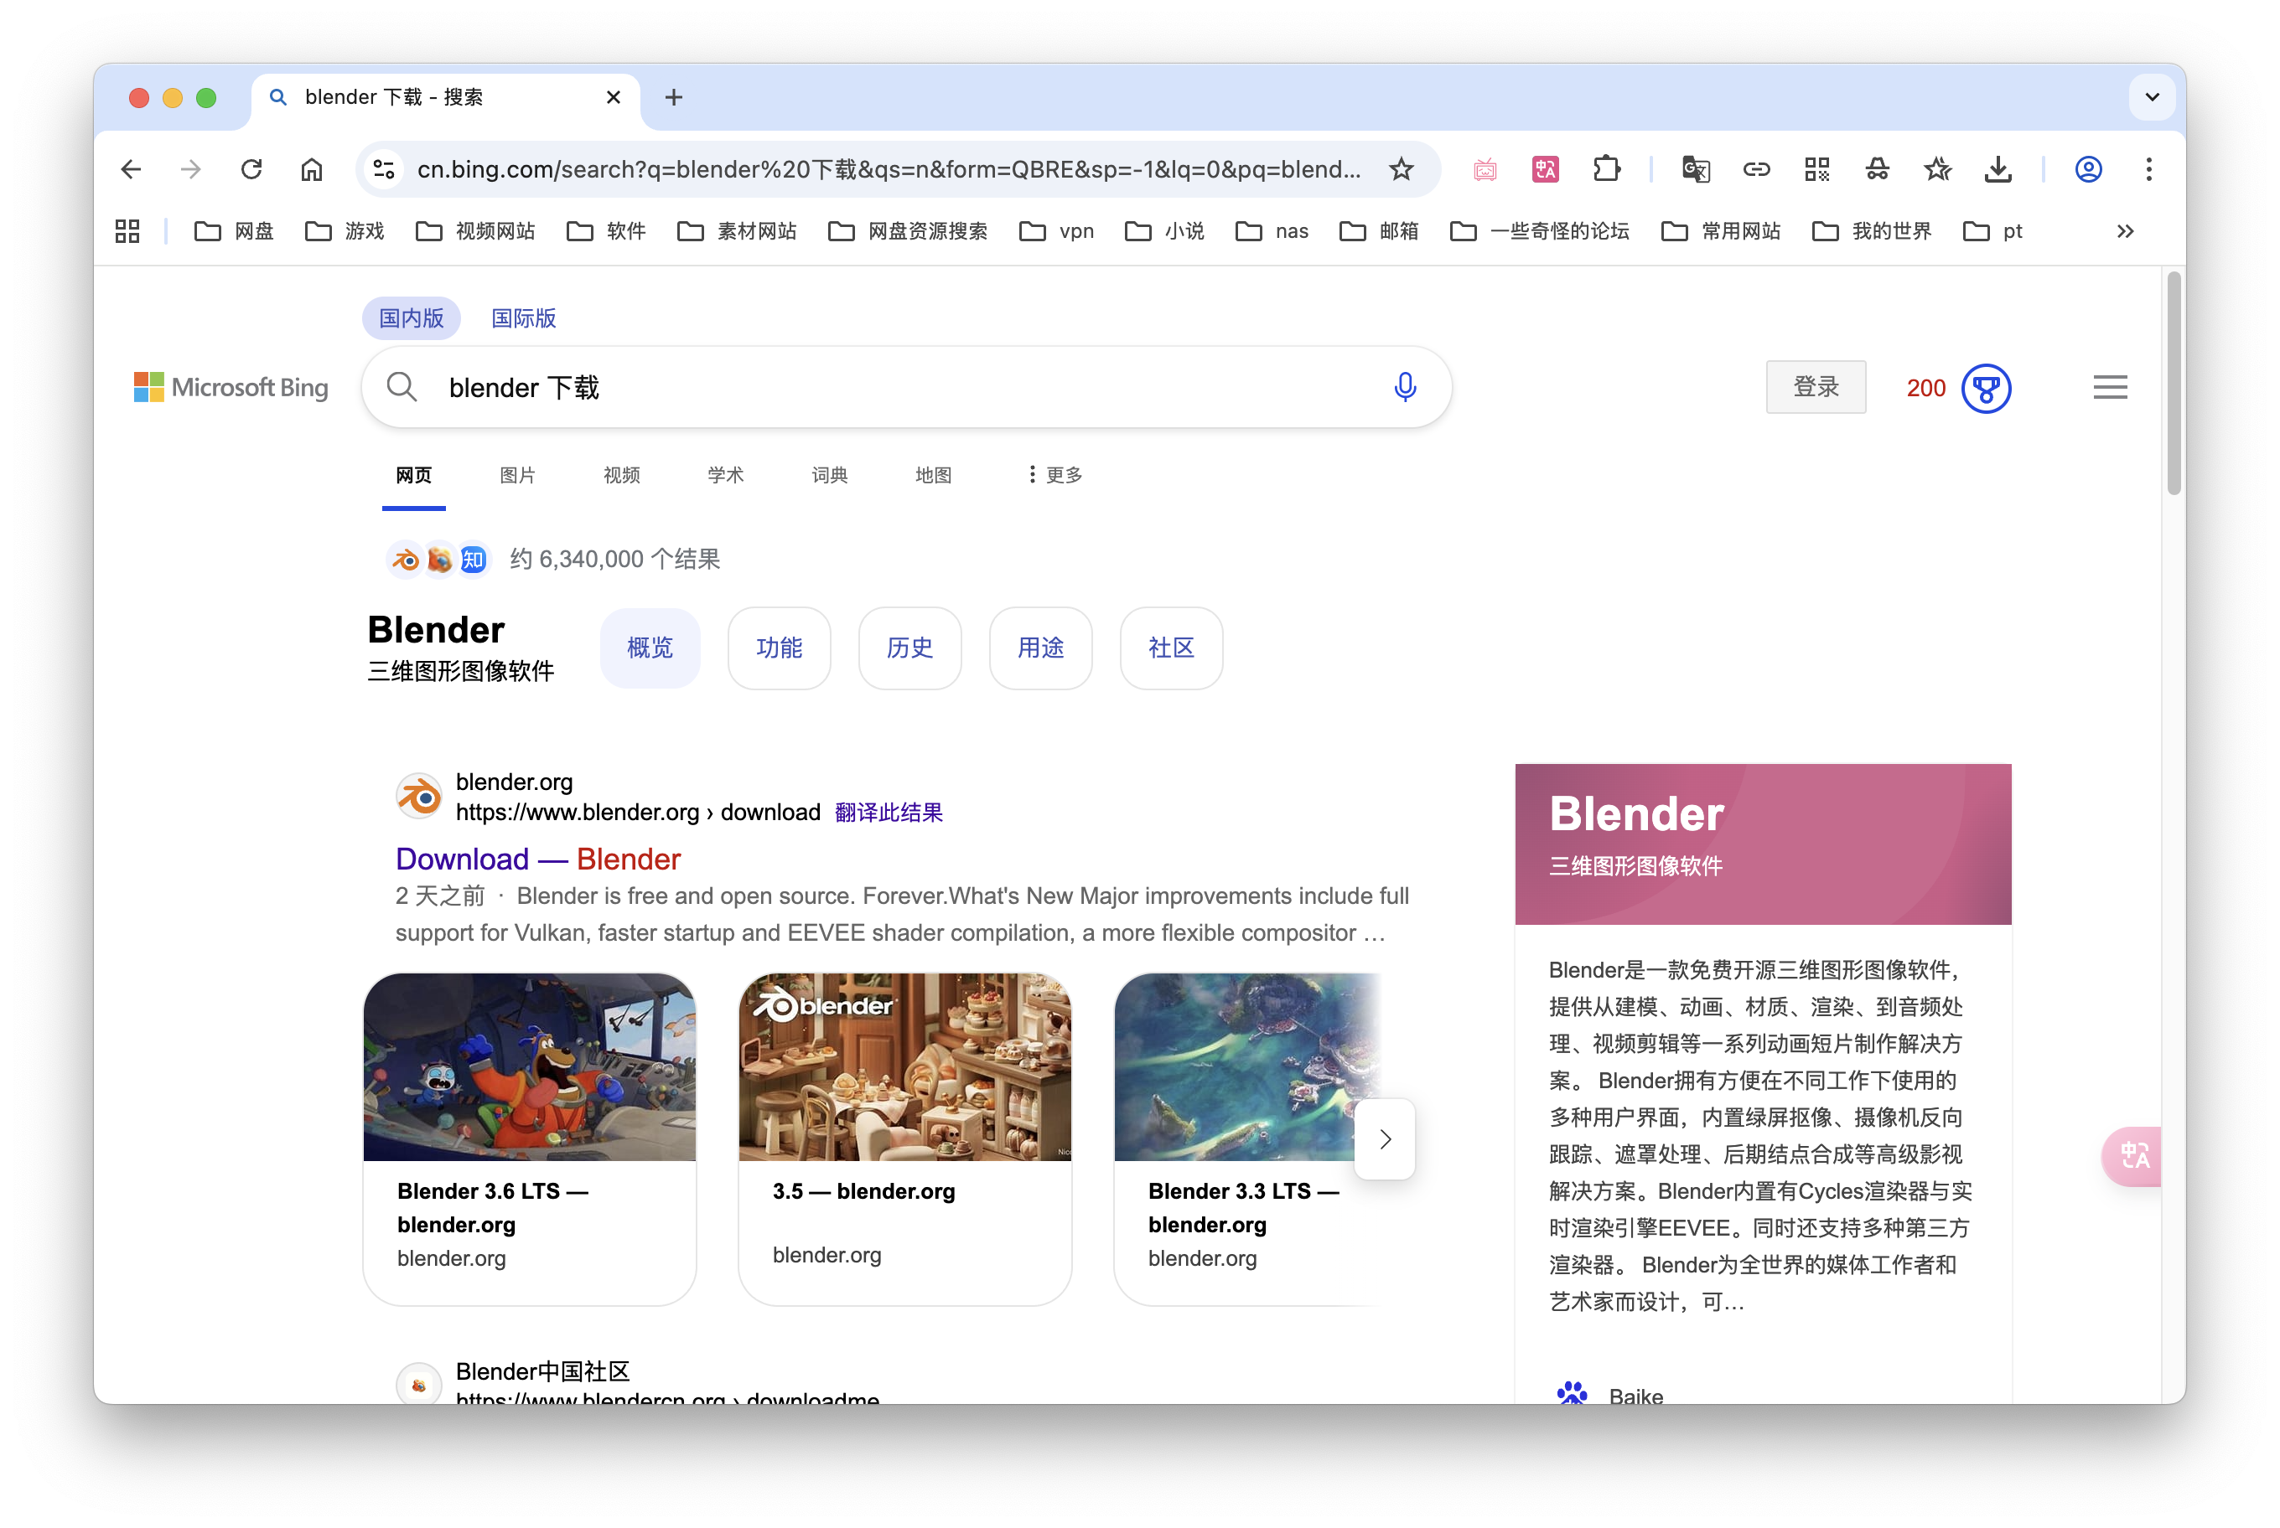Open the downloads icon in the toolbar
2280x1528 pixels.
[x=1998, y=168]
